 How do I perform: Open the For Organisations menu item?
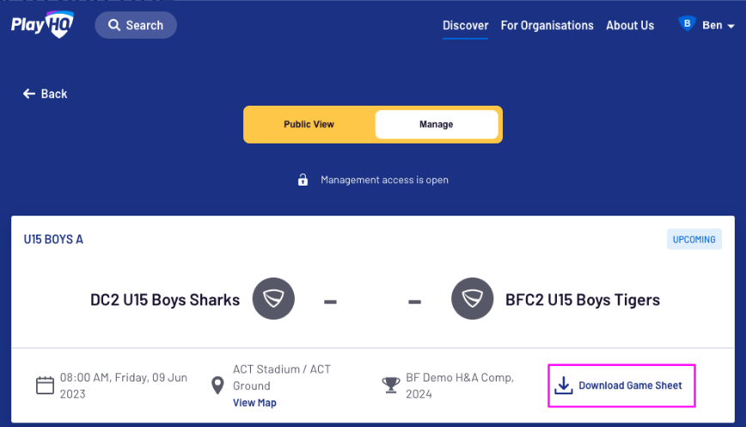(547, 26)
